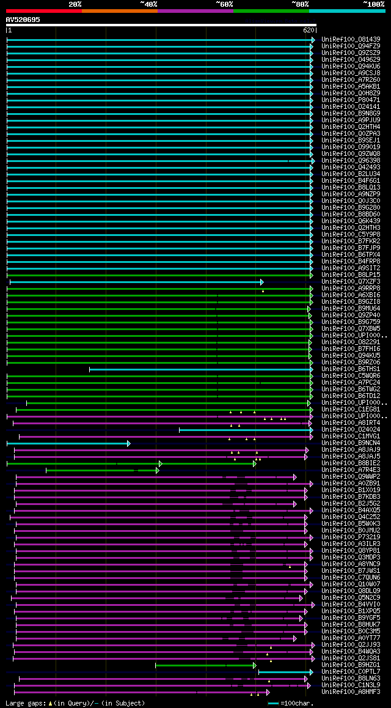Select the UniRef100_Q2HTH3 label

351,228
